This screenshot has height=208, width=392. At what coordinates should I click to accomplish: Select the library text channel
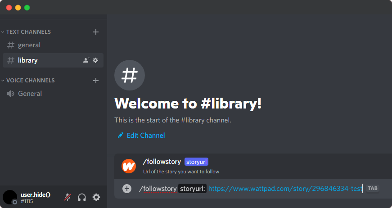[x=28, y=60]
